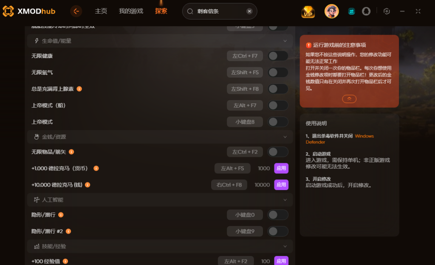Turn on 隐形/潜行 toggle
Screen dimensions: 435x265
[278, 215]
